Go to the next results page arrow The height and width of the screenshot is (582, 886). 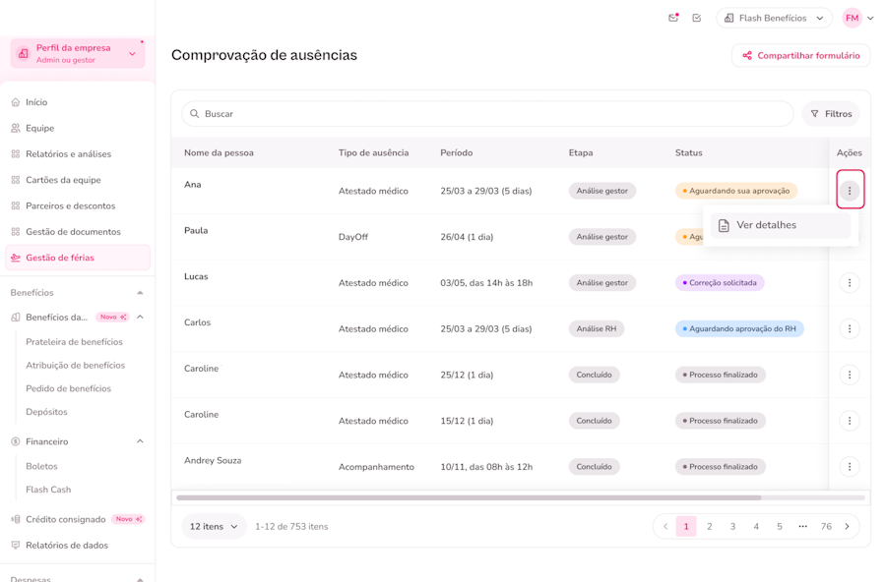coord(847,526)
